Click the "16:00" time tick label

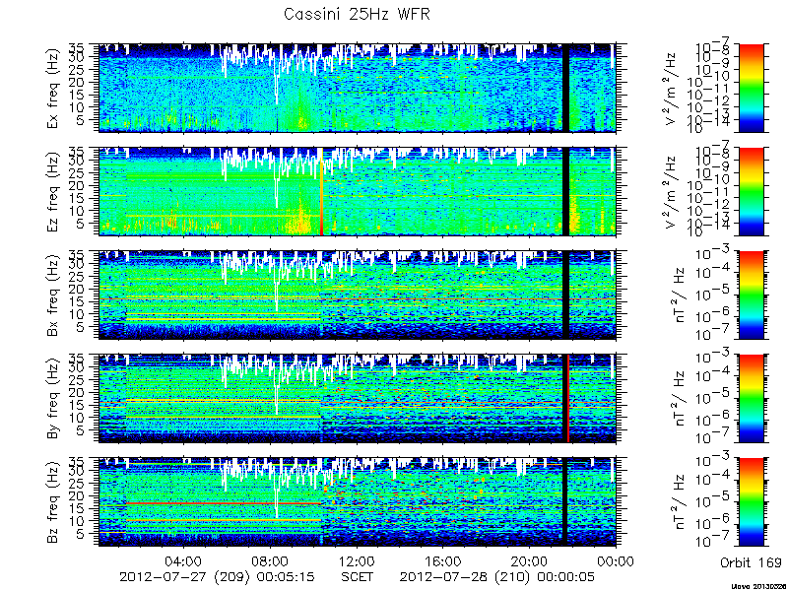(443, 561)
